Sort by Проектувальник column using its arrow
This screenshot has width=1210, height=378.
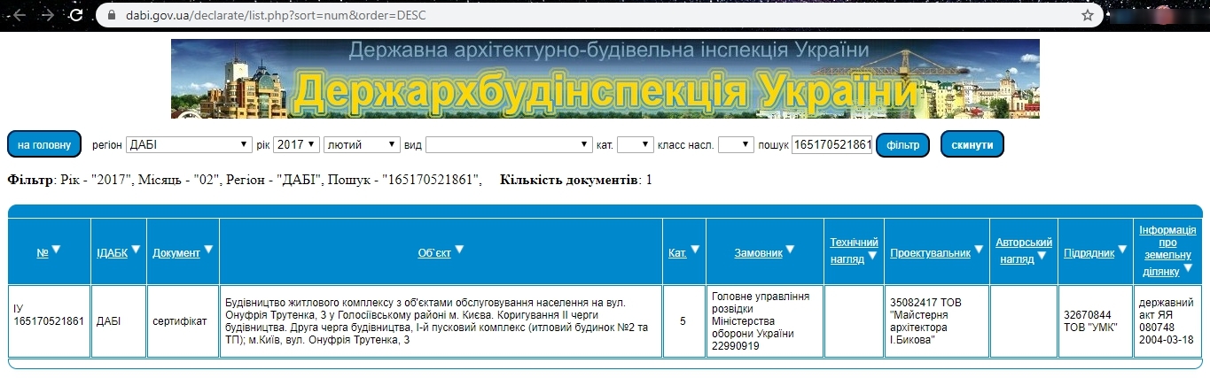point(979,250)
